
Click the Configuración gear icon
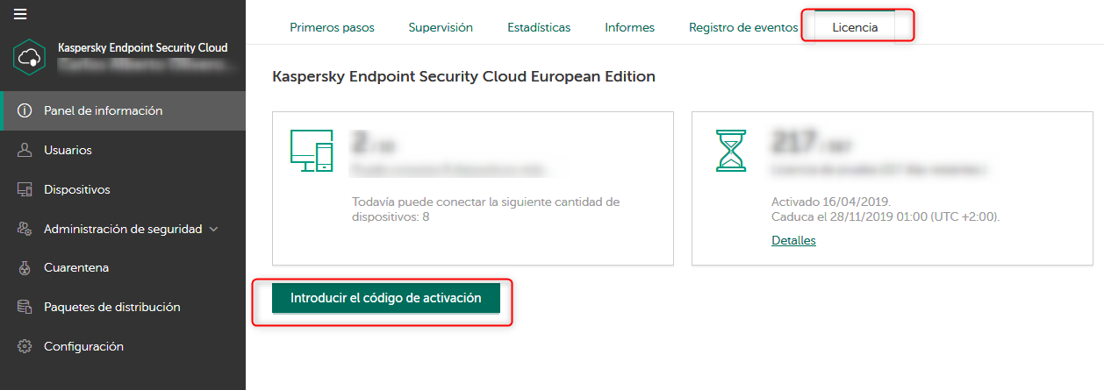click(x=25, y=347)
